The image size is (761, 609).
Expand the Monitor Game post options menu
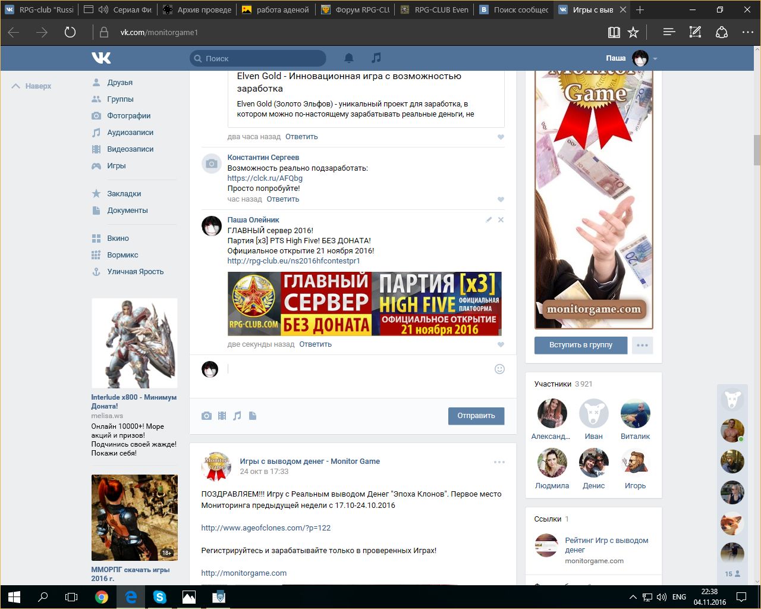point(499,462)
